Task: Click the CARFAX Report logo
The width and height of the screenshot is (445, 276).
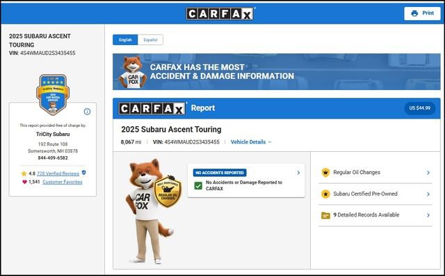Action: [x=152, y=108]
